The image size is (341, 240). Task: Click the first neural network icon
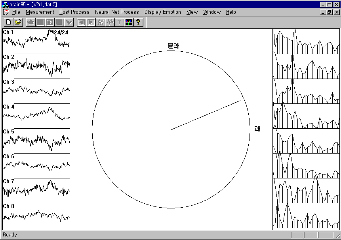(101, 22)
